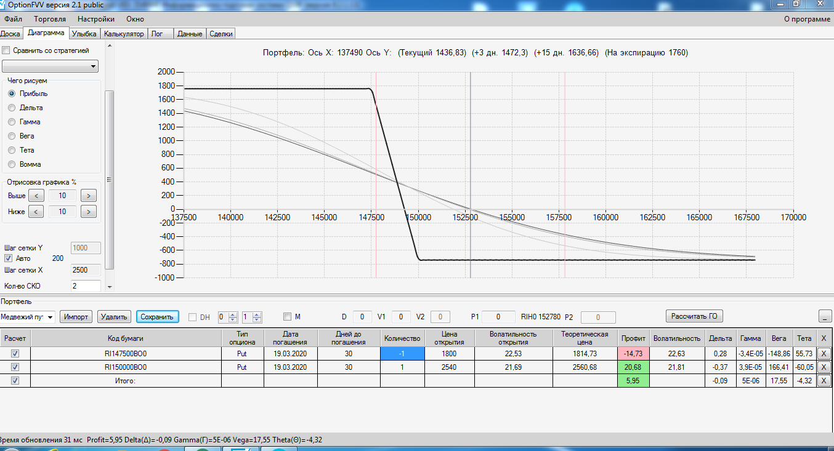Screen dimensions: 834x451
Task: Open the О программе menu item
Action: pyautogui.click(x=807, y=19)
